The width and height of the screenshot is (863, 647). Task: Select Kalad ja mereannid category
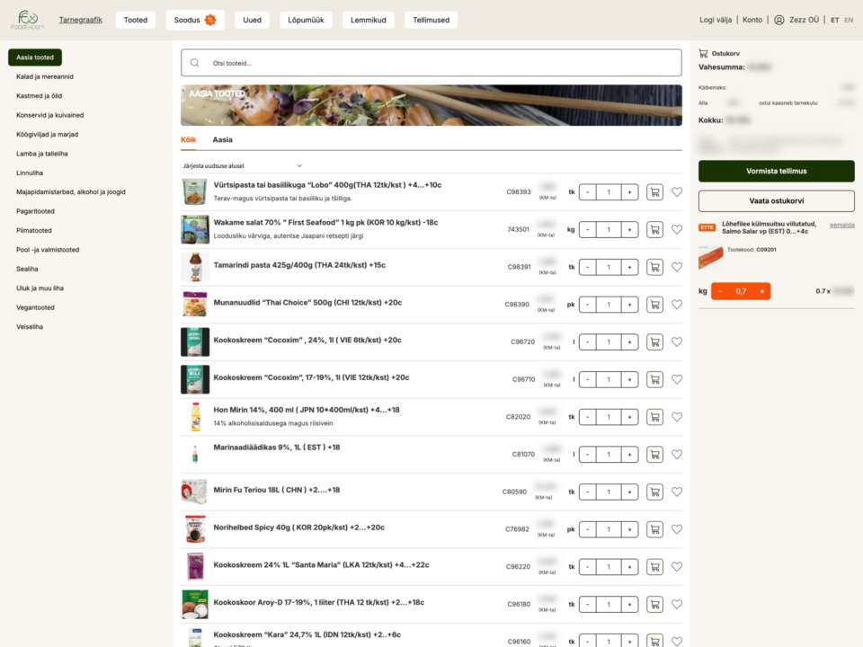[x=45, y=76]
